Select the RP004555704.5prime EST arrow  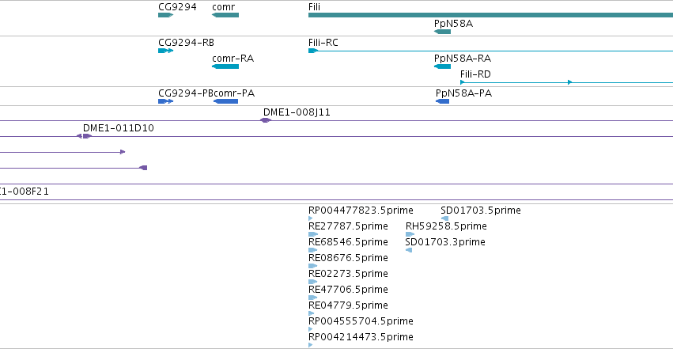coord(310,329)
